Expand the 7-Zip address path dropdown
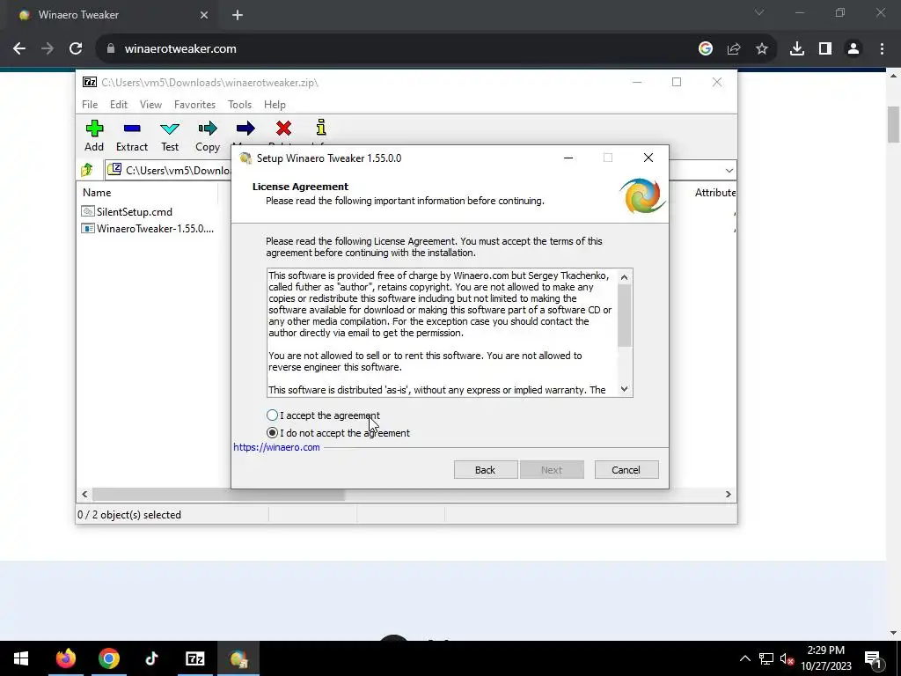Viewport: 901px width, 676px height. (729, 170)
